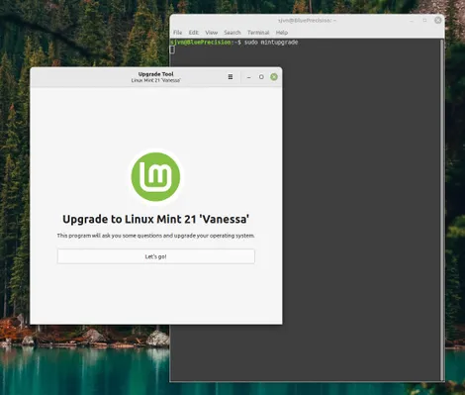Viewport: 465px width, 395px height.
Task: Open the terminal Help menu
Action: 282,33
